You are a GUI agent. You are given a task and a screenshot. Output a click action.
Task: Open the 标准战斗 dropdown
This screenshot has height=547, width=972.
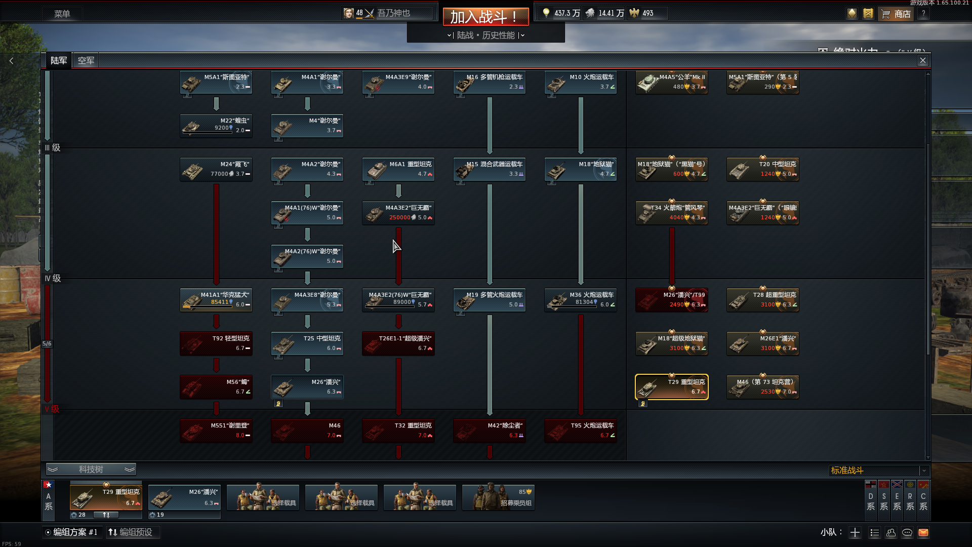(x=878, y=471)
